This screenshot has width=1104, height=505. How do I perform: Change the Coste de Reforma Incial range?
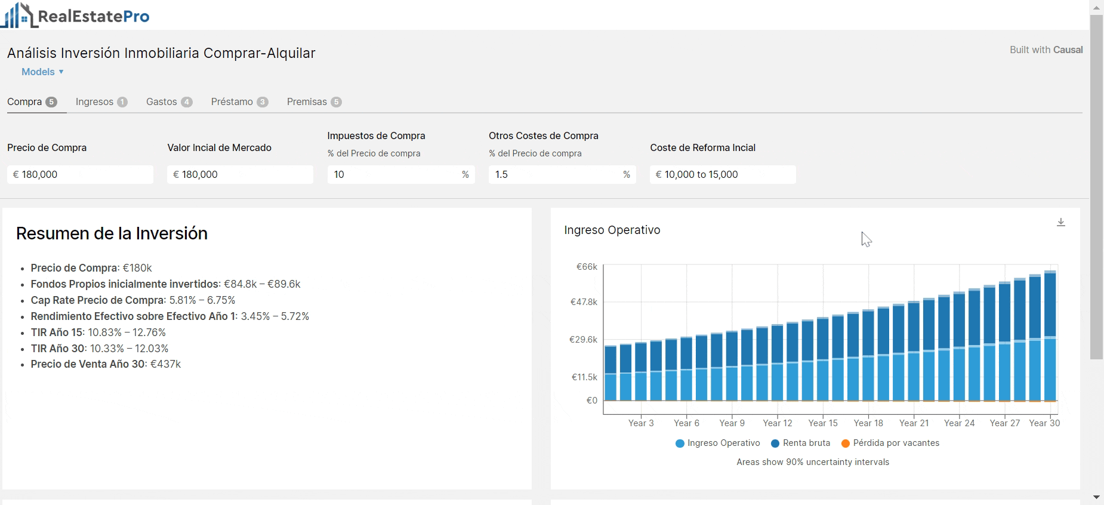pyautogui.click(x=722, y=174)
